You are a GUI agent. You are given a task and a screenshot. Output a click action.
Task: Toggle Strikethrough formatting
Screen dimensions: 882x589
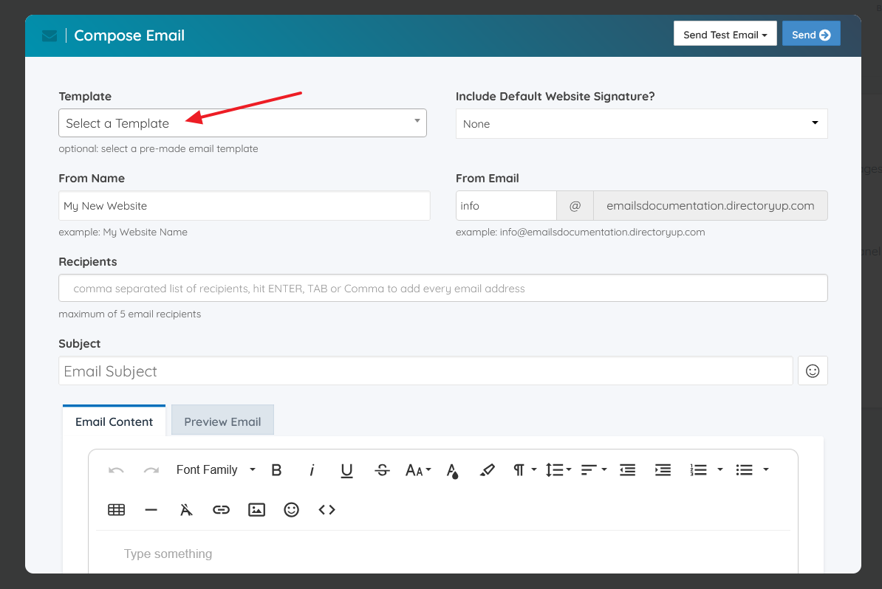click(382, 470)
